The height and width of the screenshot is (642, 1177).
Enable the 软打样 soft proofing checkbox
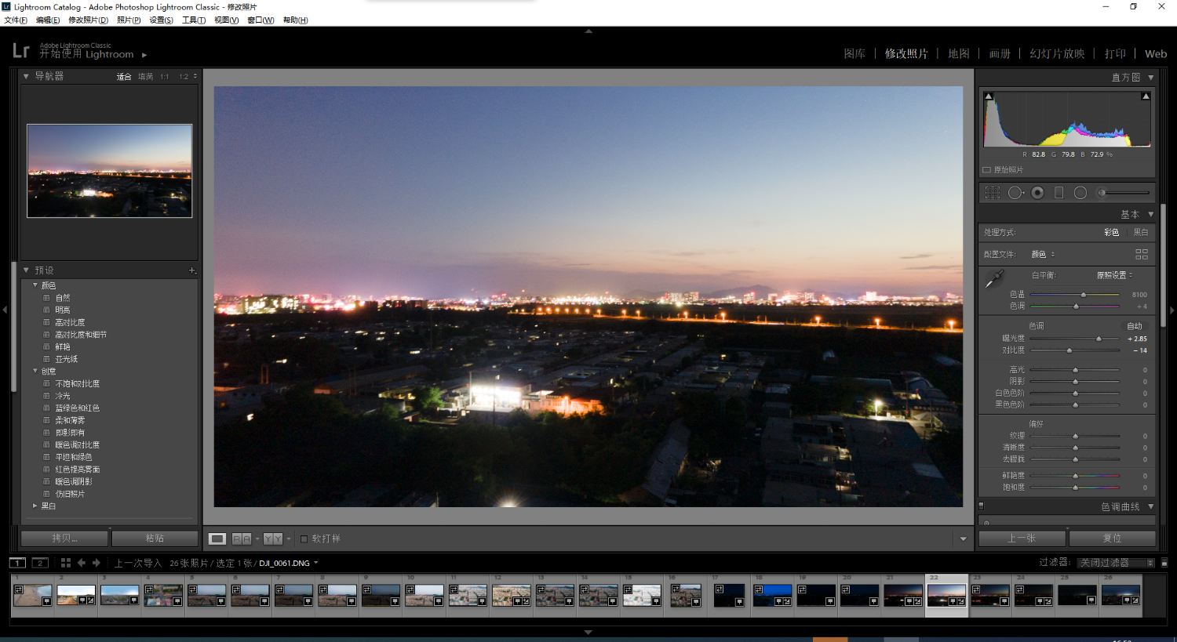pos(304,539)
